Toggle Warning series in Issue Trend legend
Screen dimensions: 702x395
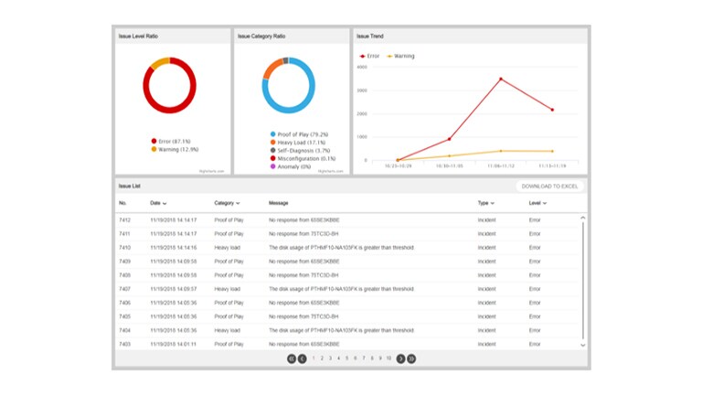coord(400,56)
